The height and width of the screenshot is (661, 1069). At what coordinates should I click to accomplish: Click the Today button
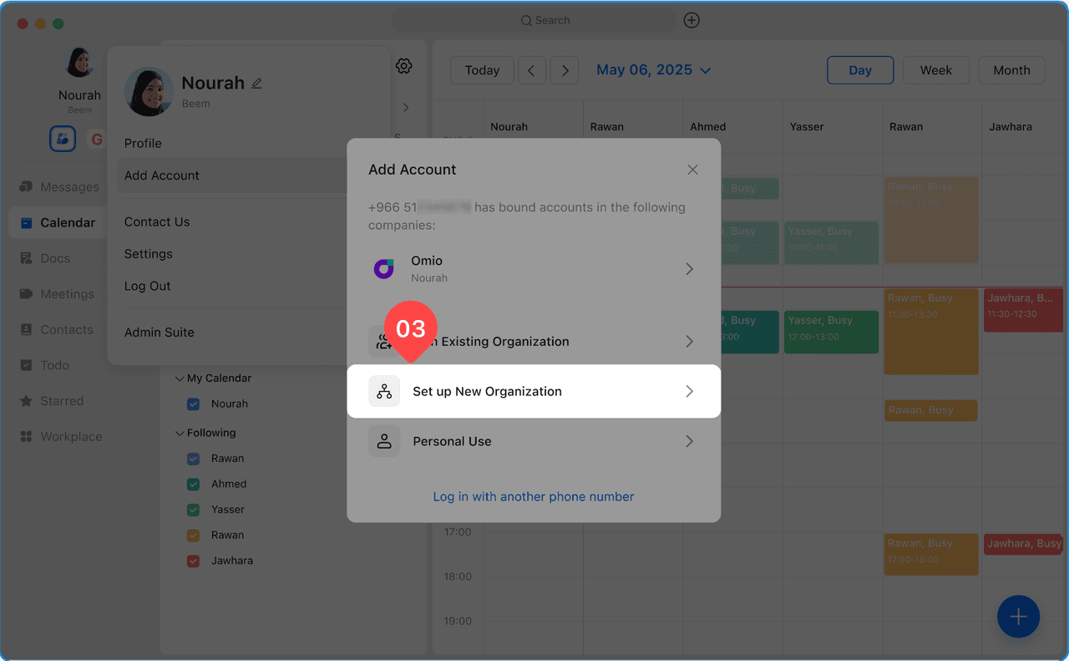(x=482, y=70)
